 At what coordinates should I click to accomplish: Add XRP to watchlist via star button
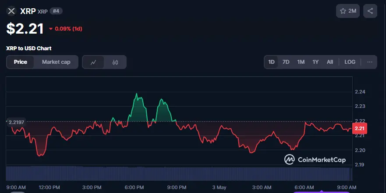click(348, 11)
